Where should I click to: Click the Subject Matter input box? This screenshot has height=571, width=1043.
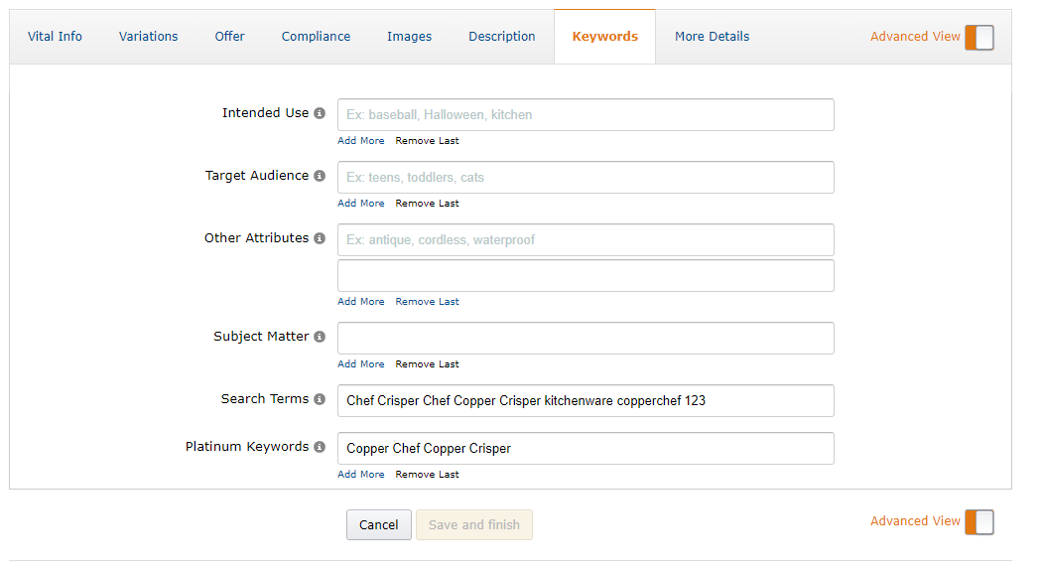(x=586, y=339)
